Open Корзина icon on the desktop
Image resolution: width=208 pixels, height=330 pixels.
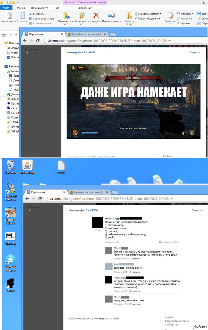click(x=10, y=167)
